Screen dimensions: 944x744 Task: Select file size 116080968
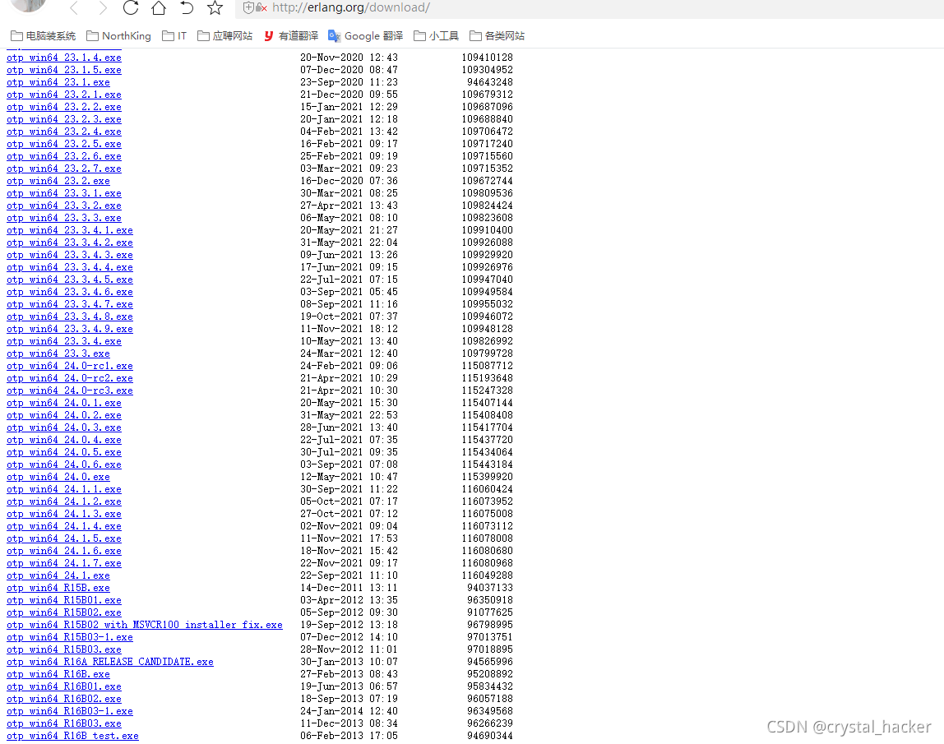[488, 563]
